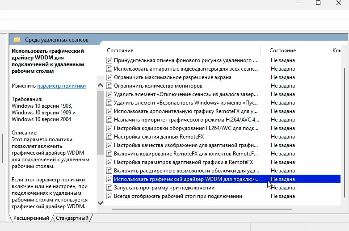
Task: Select Настройка сжатия данных RemoteFX policy
Action: pyautogui.click(x=159, y=137)
